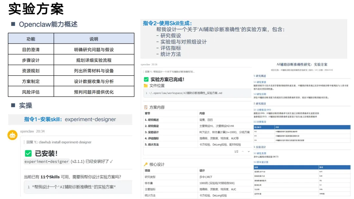Select the "主要指标" row label in 核心设计

[150, 189]
